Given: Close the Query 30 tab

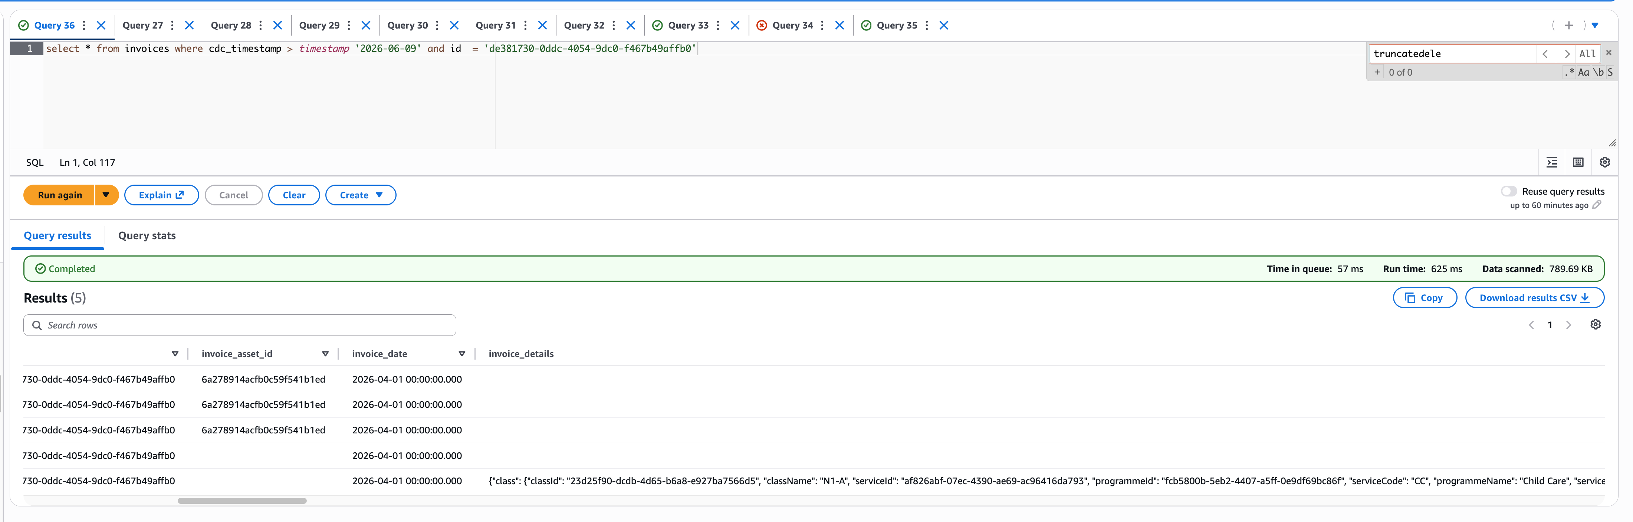Looking at the screenshot, I should (454, 25).
